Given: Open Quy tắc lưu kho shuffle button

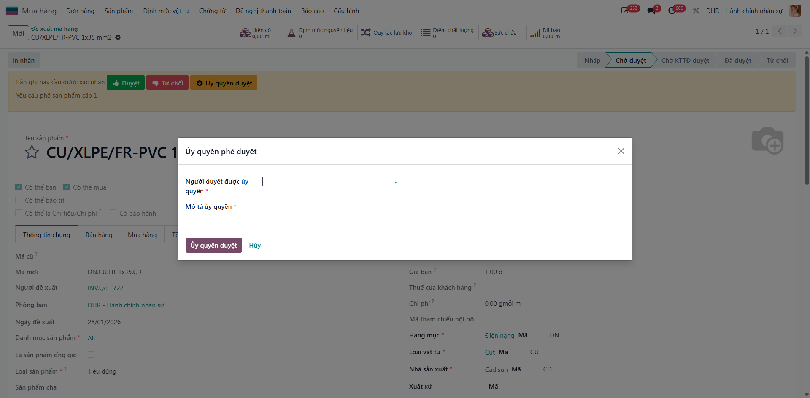Looking at the screenshot, I should click(x=387, y=33).
